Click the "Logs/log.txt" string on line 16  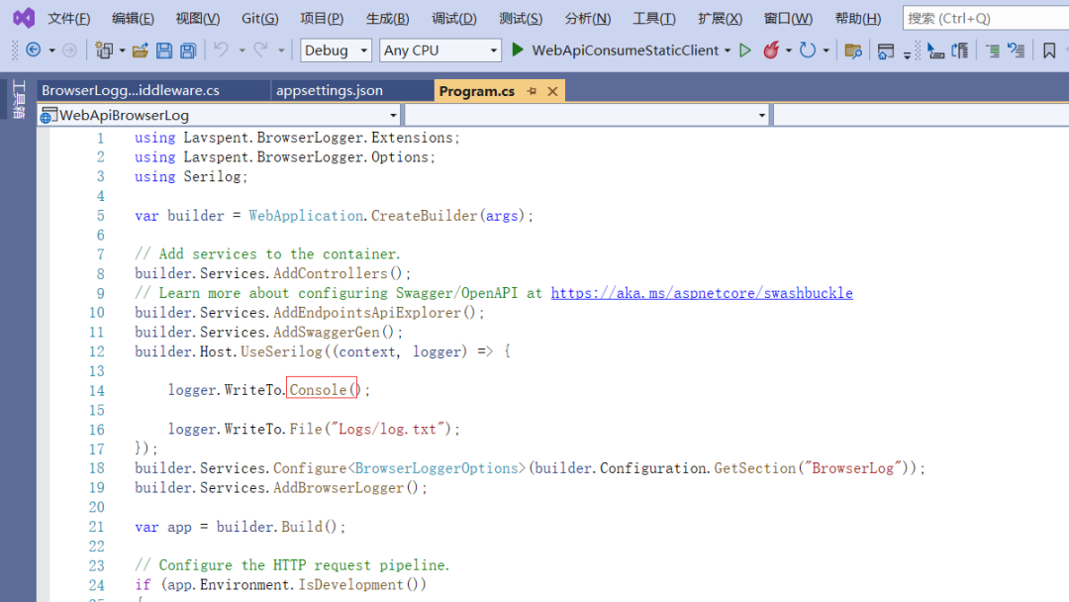[x=387, y=429]
